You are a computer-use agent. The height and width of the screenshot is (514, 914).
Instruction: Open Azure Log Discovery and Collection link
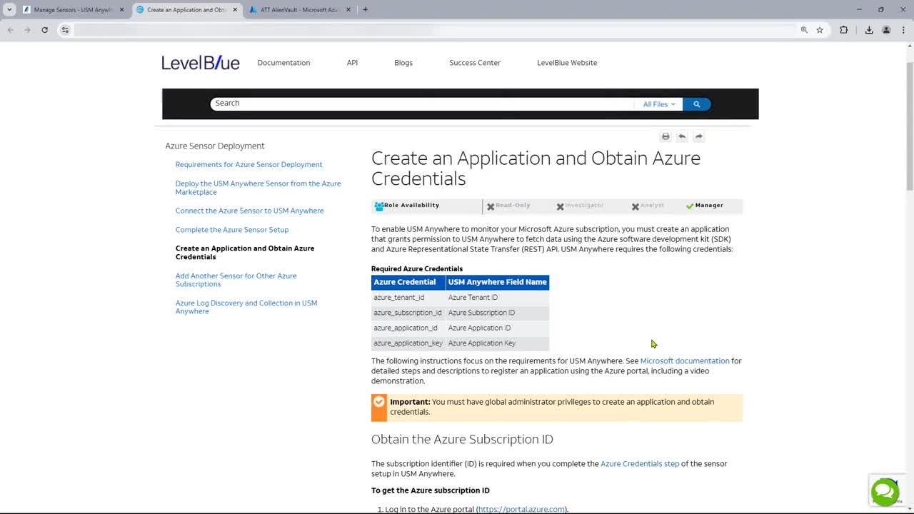(246, 307)
